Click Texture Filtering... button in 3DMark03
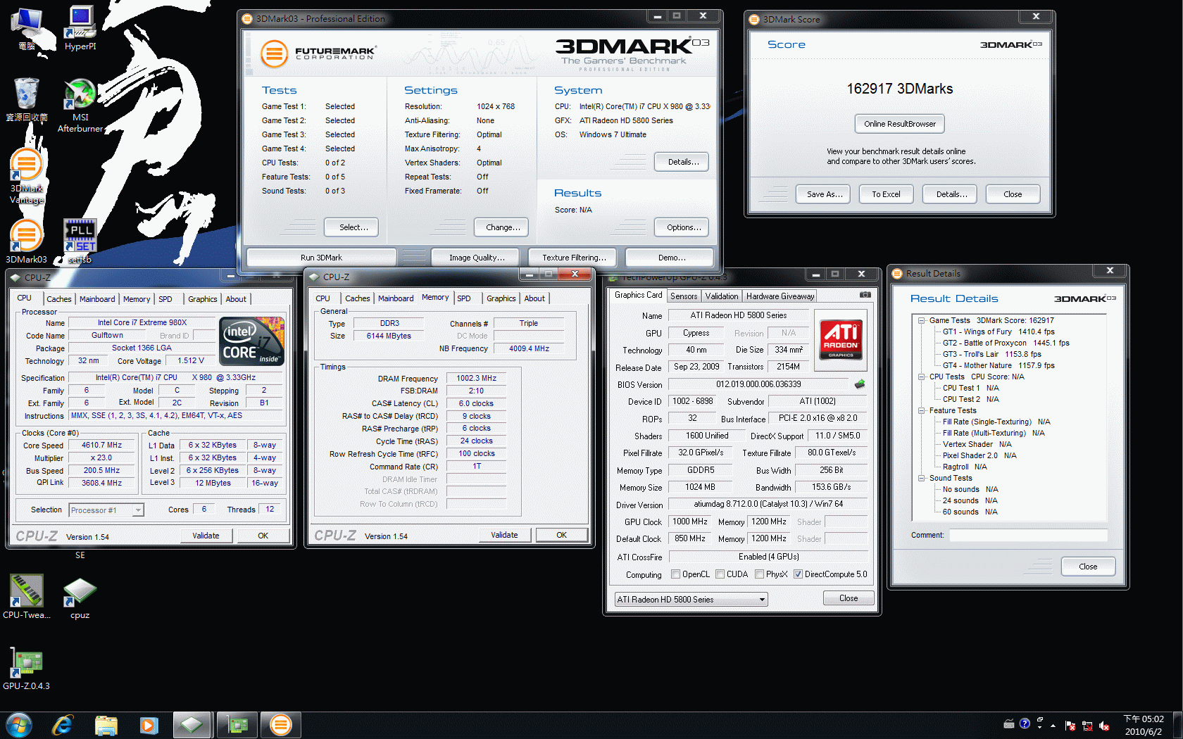 point(574,258)
